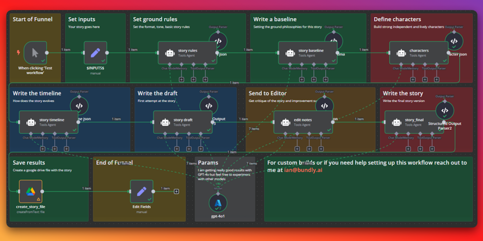Viewport: 483px width, 241px height.
Task: Select the 'Save results' sticky title
Action: coord(29,162)
